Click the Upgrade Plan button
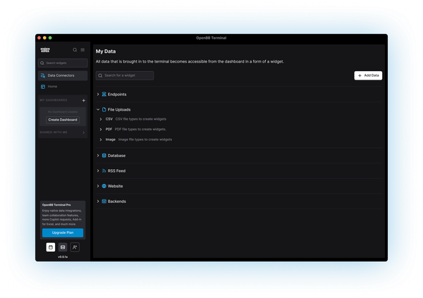 [x=63, y=232]
